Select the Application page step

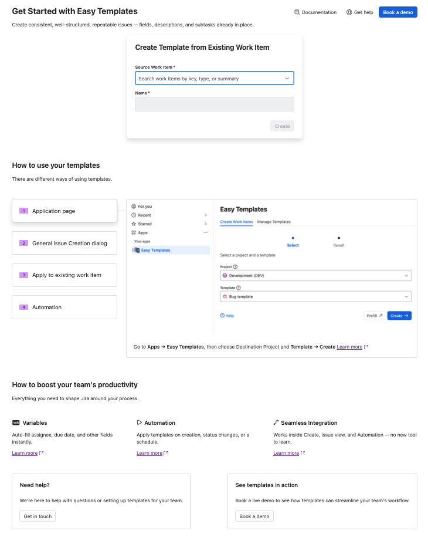64,211
